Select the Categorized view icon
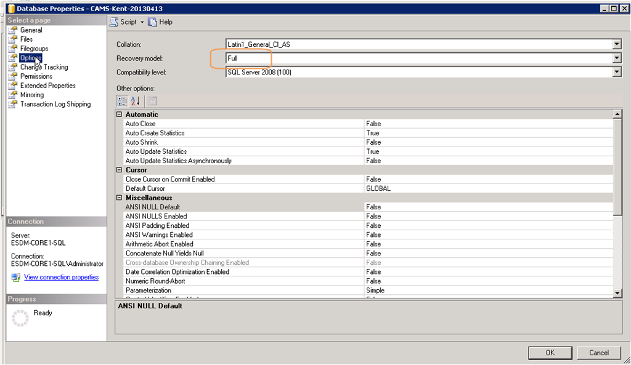This screenshot has width=631, height=365. point(122,101)
